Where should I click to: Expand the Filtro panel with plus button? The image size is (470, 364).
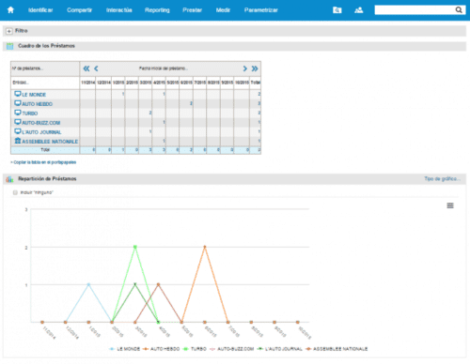[x=9, y=31]
